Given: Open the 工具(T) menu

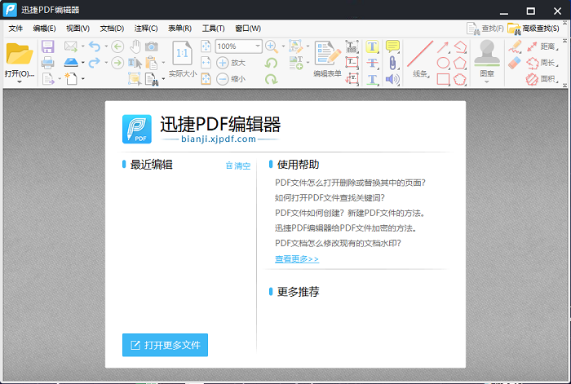Looking at the screenshot, I should point(214,29).
